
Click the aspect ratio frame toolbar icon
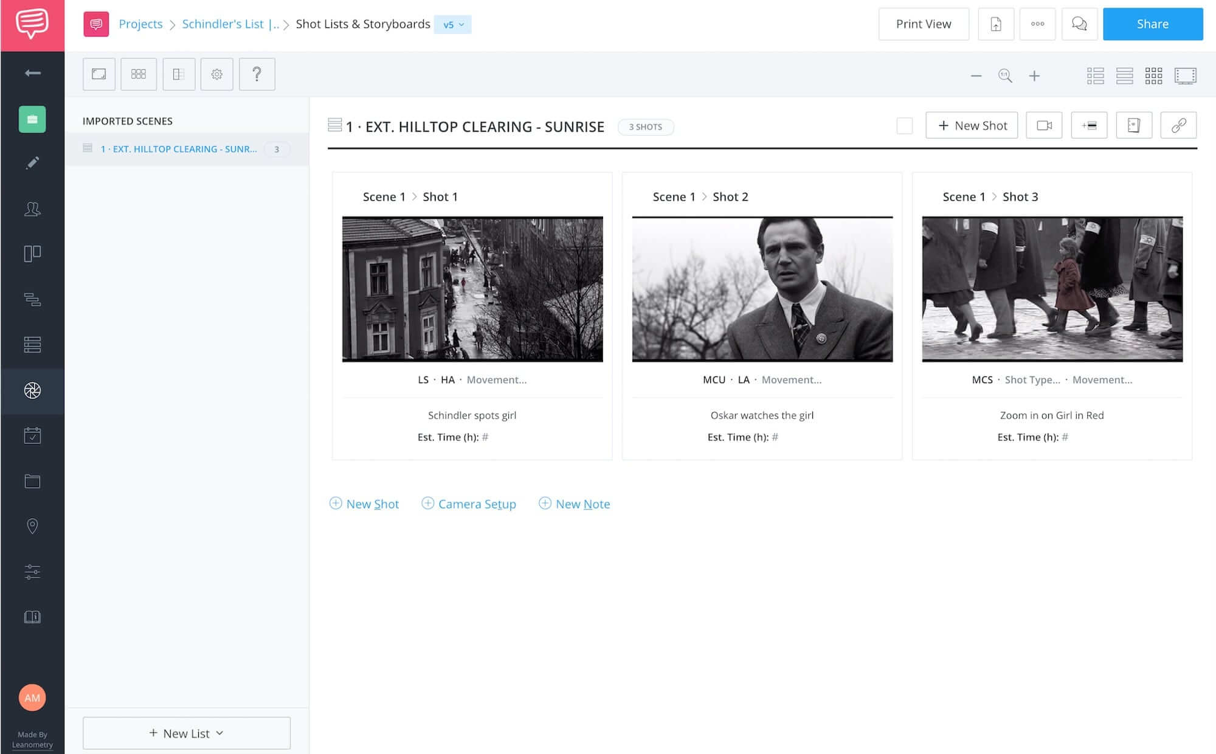coord(99,74)
